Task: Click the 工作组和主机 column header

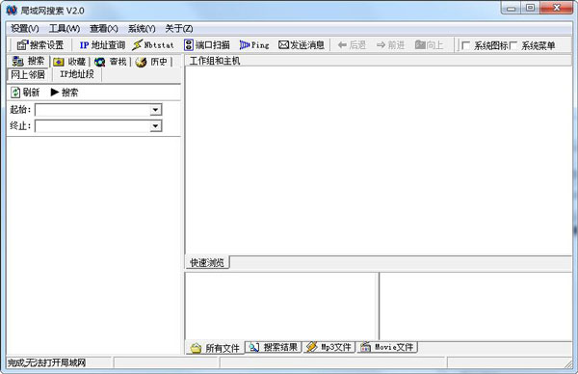Action: [379, 61]
